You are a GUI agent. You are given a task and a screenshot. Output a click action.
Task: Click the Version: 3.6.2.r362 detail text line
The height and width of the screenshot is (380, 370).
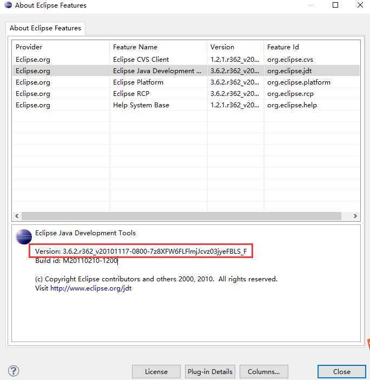point(141,252)
